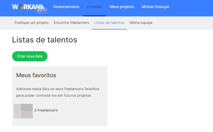Open the Meus favoritos list title
The image size is (213, 132).
click(x=36, y=75)
